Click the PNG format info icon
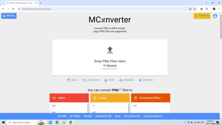The width and height of the screenshot is (222, 125). pos(120,89)
